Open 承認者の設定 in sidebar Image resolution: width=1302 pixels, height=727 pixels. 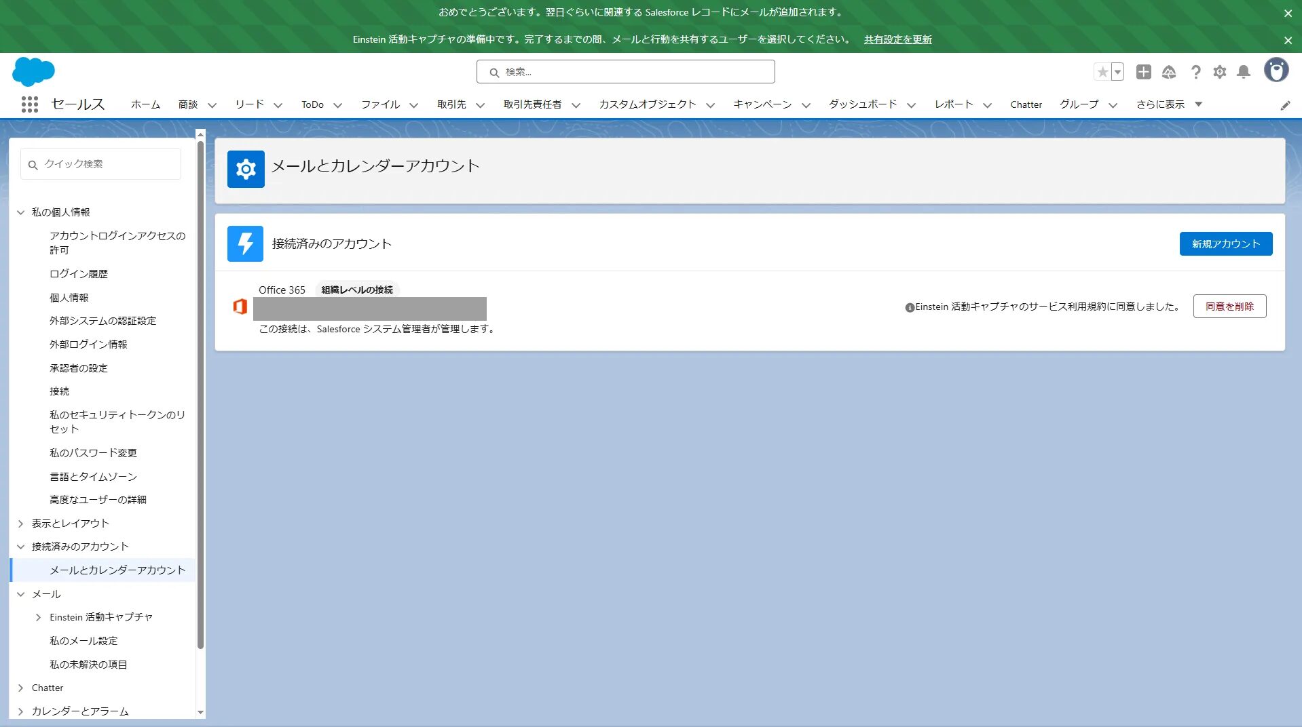pyautogui.click(x=78, y=368)
